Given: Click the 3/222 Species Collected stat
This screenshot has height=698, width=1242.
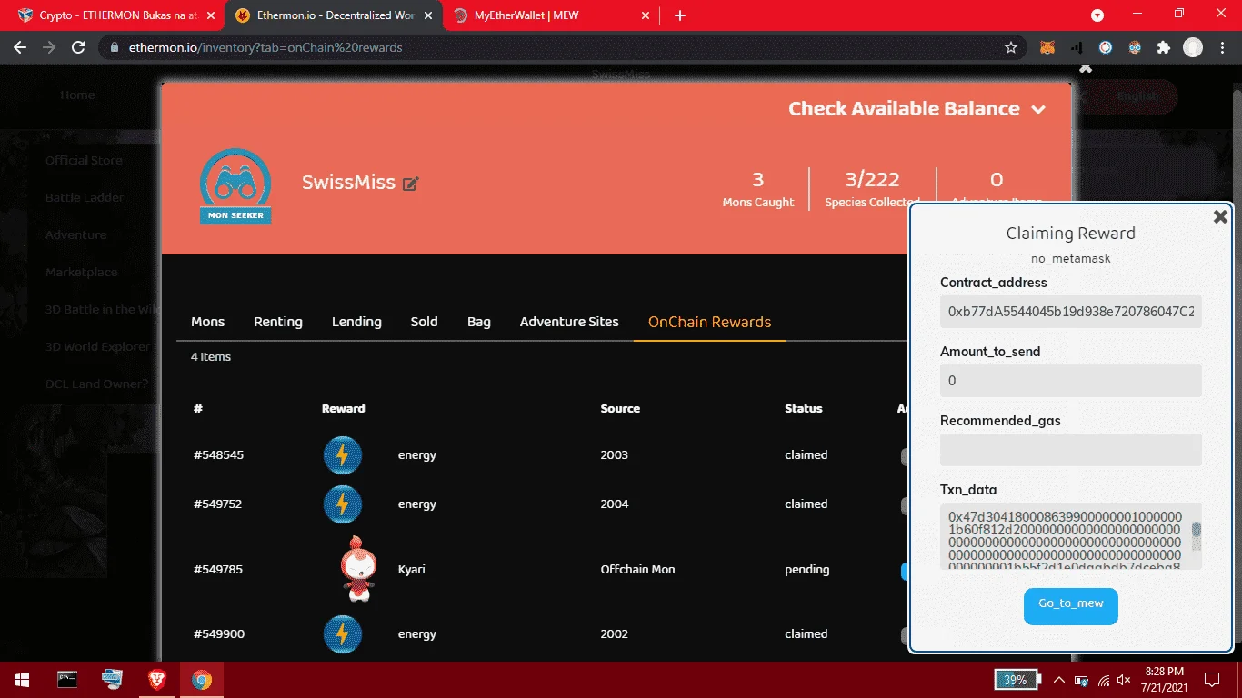Looking at the screenshot, I should tap(872, 188).
